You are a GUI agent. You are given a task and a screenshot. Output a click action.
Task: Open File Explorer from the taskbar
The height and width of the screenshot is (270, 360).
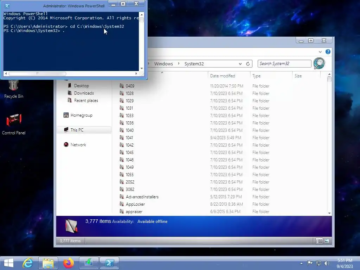point(48,263)
